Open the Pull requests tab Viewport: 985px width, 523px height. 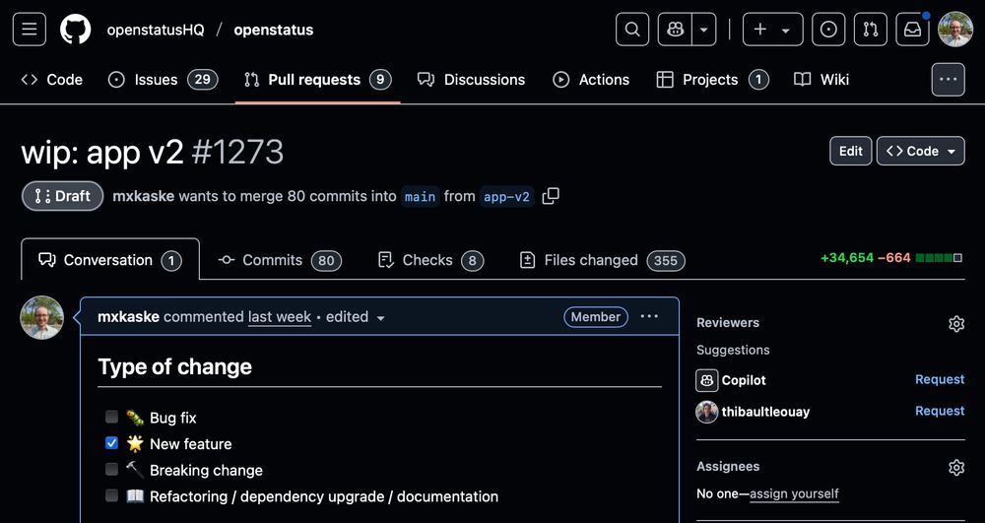click(x=318, y=80)
